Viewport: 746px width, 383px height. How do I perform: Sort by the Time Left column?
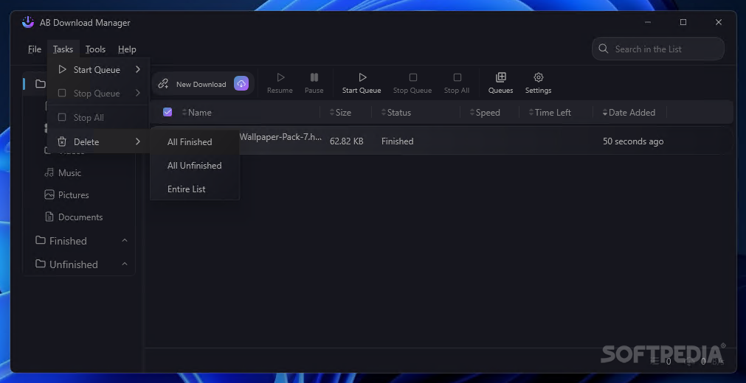click(x=550, y=113)
